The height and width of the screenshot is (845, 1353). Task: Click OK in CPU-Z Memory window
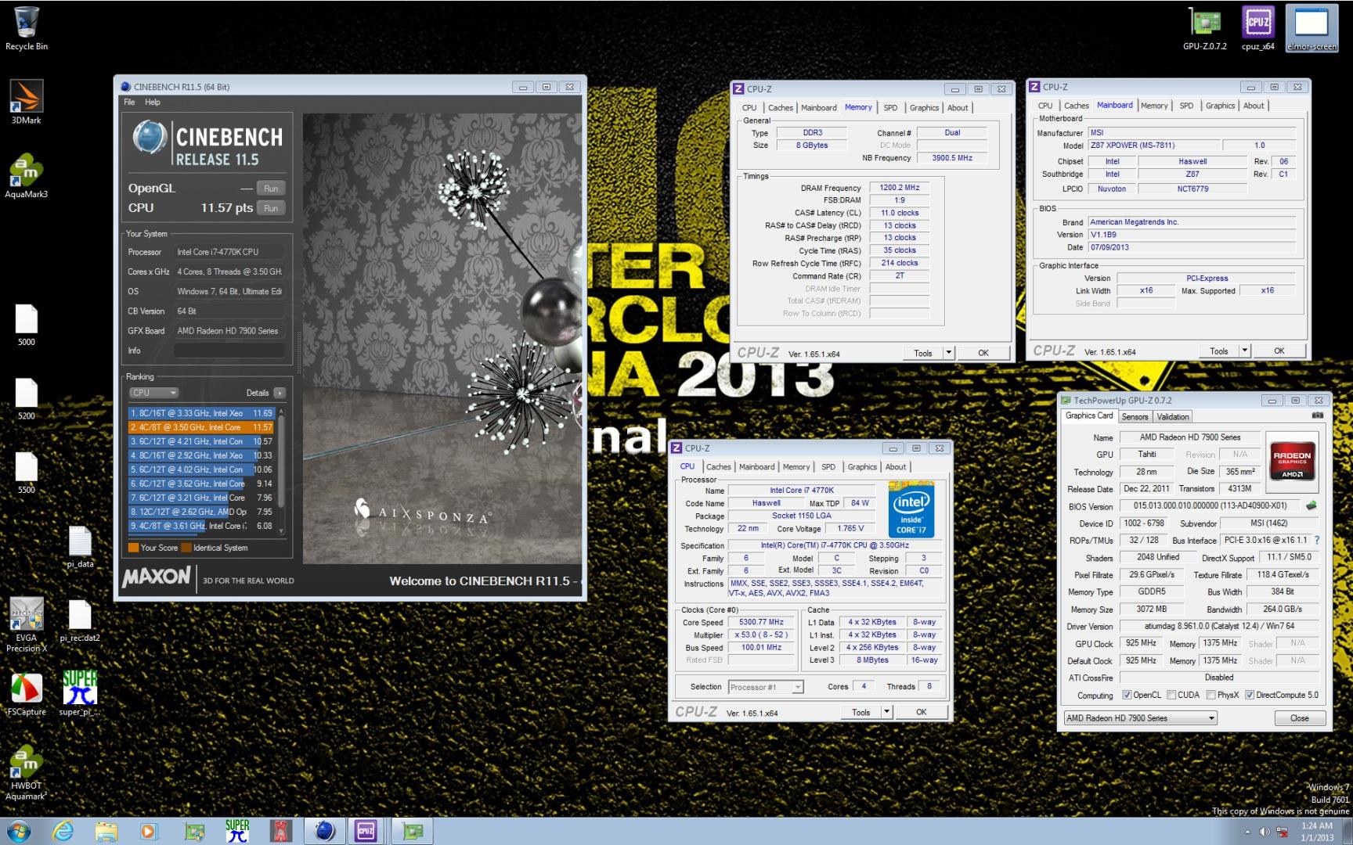click(983, 353)
